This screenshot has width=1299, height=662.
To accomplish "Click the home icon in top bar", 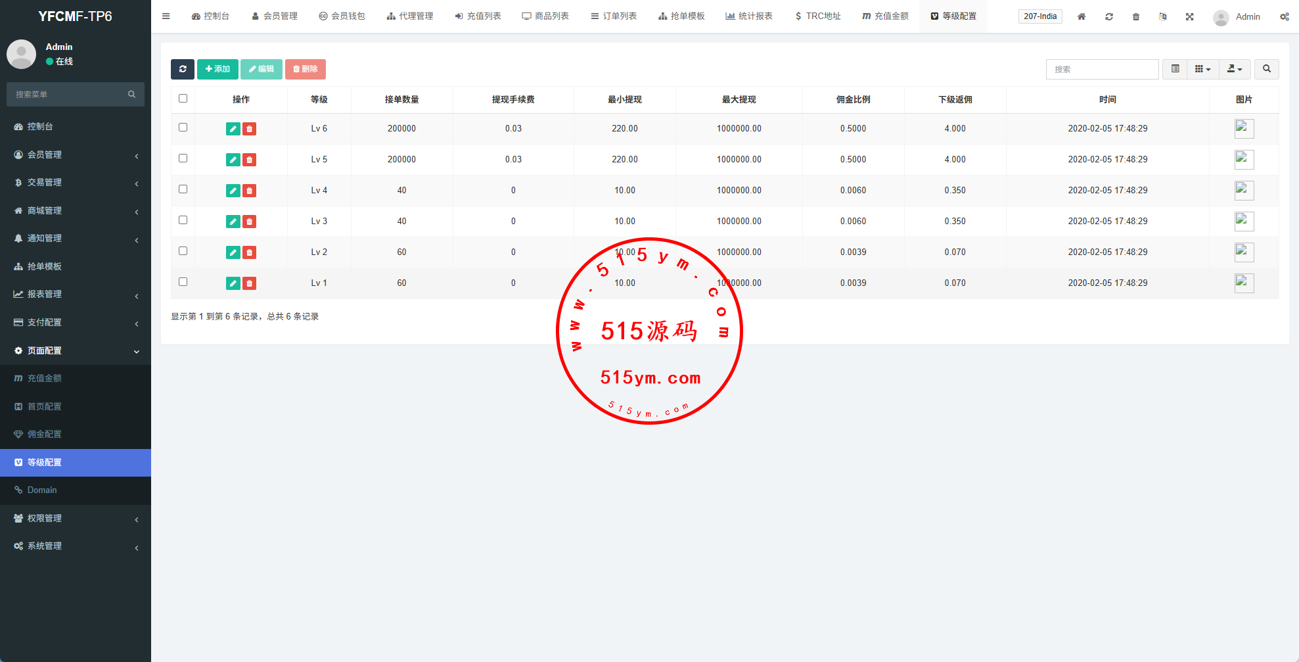I will click(1081, 16).
